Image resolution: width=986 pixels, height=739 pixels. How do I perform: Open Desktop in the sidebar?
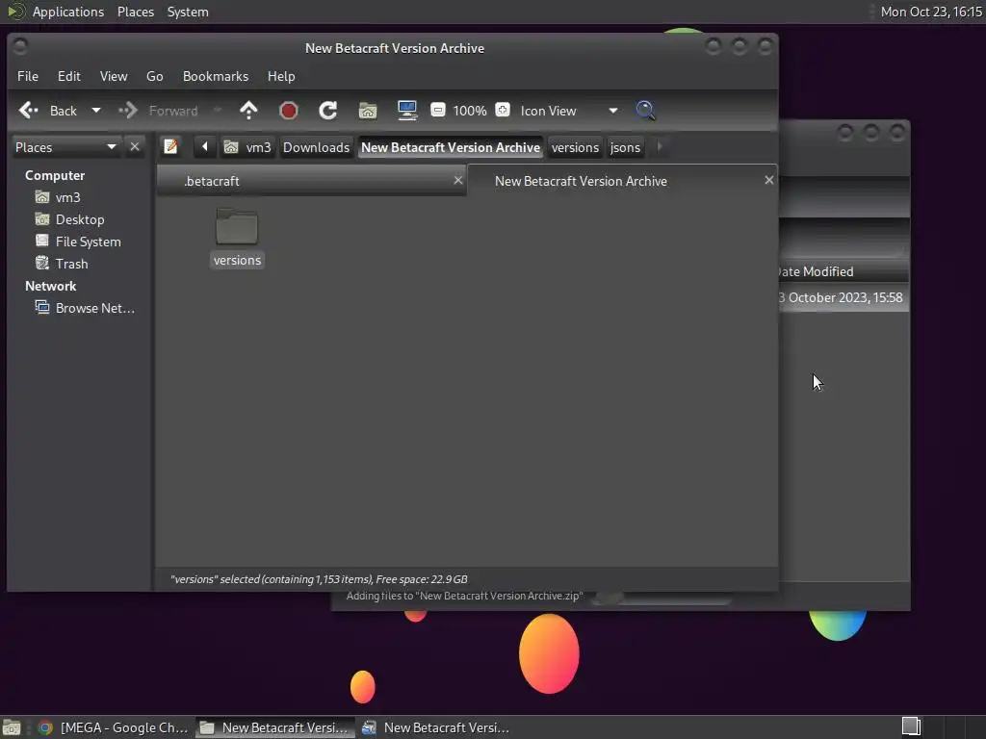tap(80, 219)
